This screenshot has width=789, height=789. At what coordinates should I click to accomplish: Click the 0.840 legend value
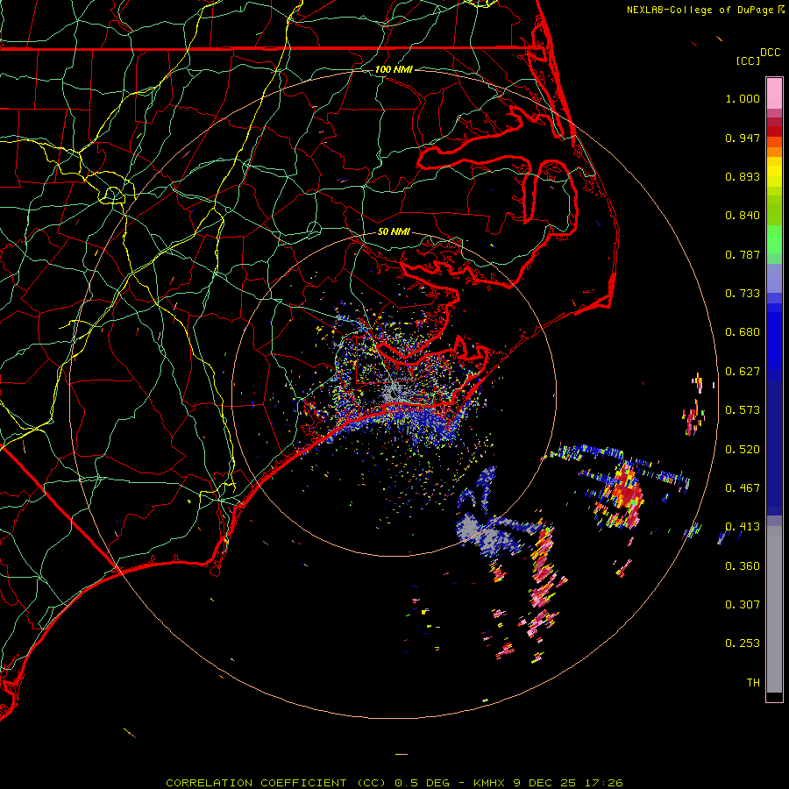pyautogui.click(x=743, y=216)
